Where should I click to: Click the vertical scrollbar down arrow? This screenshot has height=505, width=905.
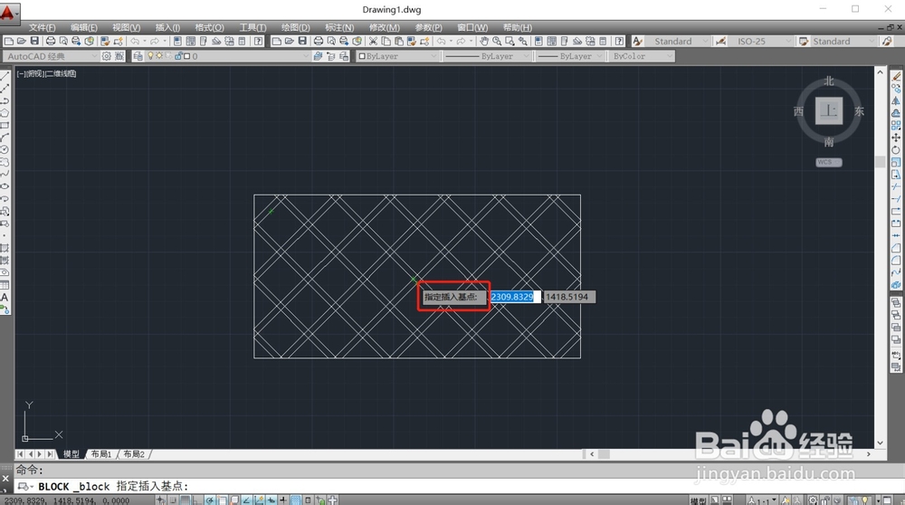(881, 443)
